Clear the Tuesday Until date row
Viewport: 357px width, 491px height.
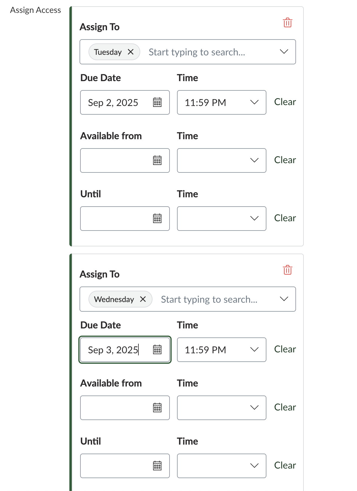pyautogui.click(x=285, y=218)
